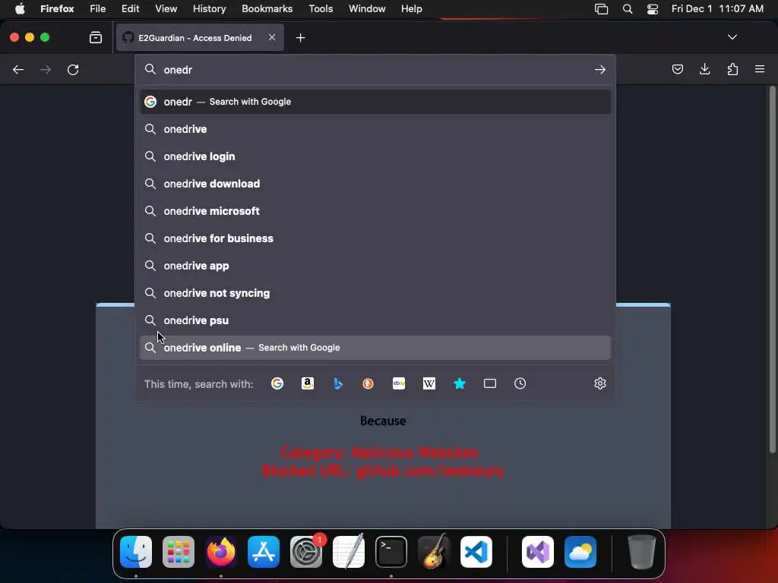Open the Help menu

(x=411, y=9)
